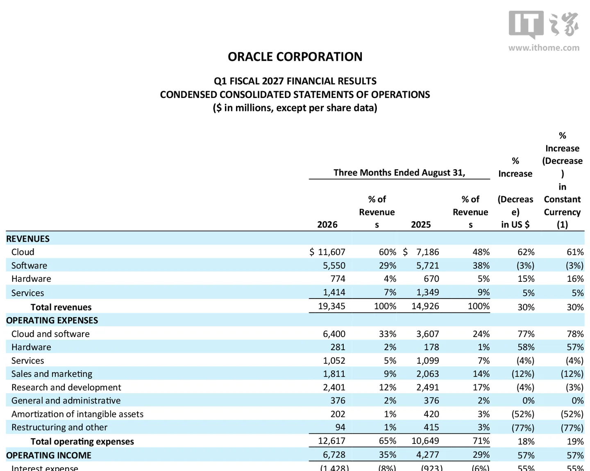Click the Sales and marketing value "1,811"
This screenshot has height=471, width=590.
tap(334, 374)
